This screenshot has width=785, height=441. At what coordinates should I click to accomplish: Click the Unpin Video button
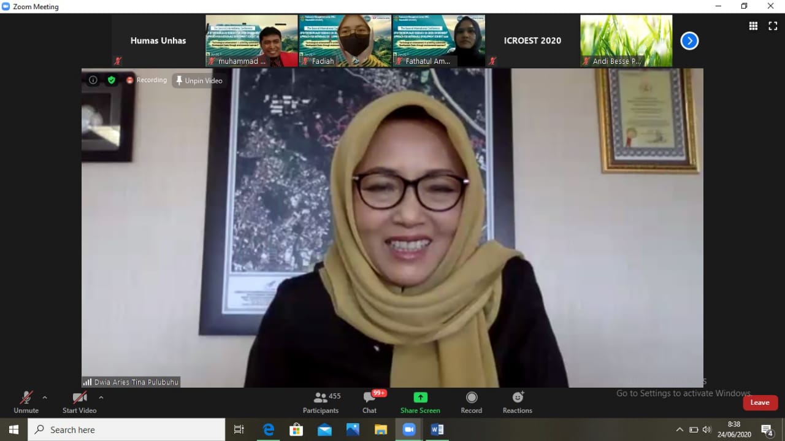[199, 80]
